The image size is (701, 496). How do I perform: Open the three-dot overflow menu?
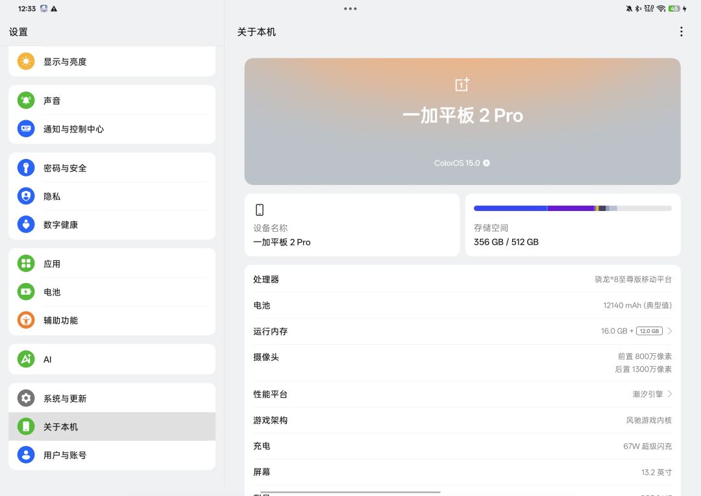point(681,32)
